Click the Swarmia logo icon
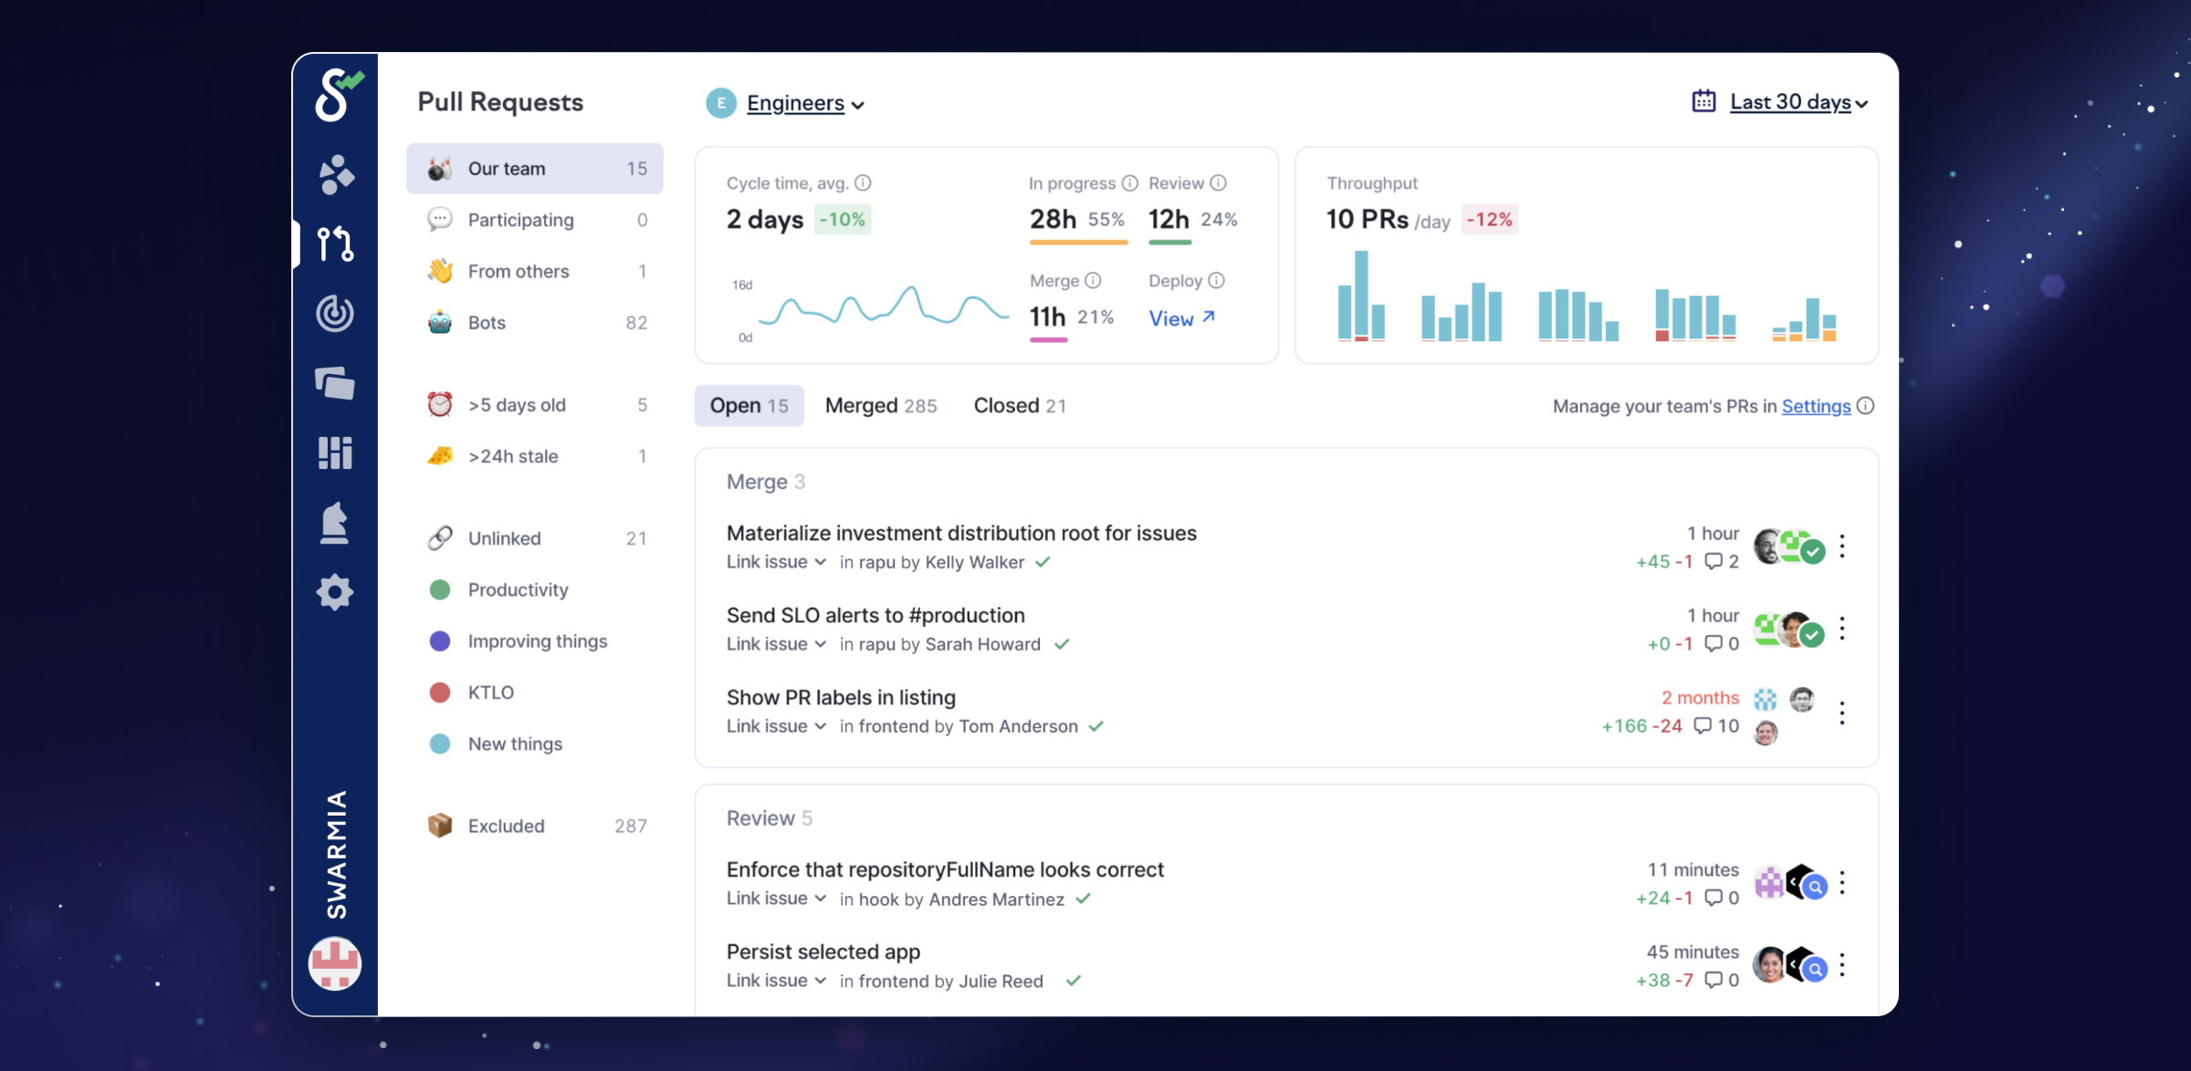Image resolution: width=2191 pixels, height=1071 pixels. click(337, 96)
